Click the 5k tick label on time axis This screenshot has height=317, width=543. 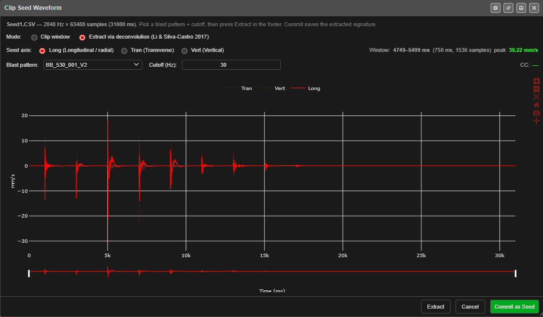tap(107, 255)
